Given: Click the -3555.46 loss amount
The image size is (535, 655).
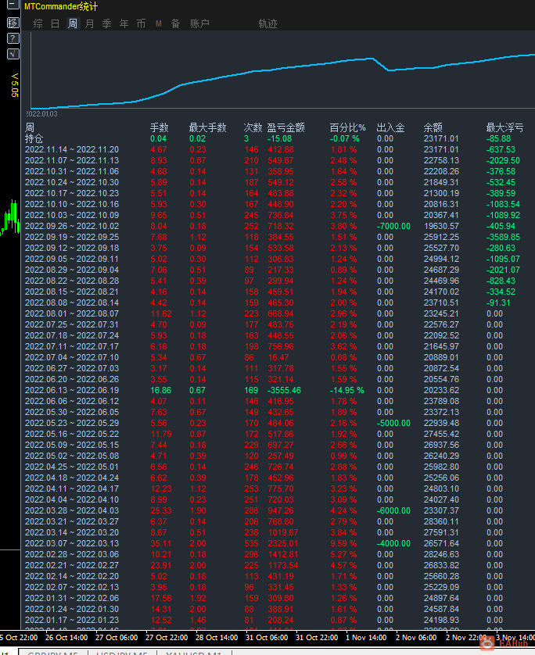Looking at the screenshot, I should tap(284, 390).
